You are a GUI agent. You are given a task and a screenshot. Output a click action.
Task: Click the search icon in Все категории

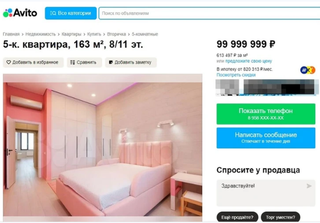pos(53,13)
